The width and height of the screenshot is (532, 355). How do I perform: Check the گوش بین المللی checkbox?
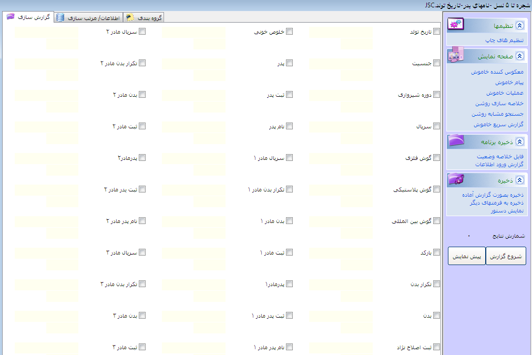(437, 220)
